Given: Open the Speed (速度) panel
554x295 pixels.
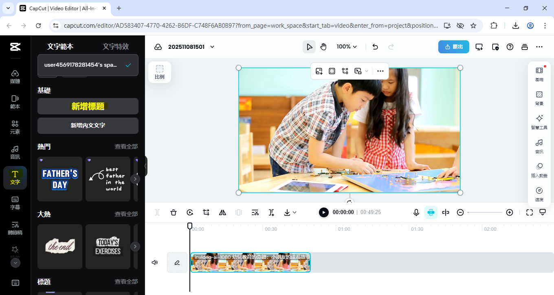Looking at the screenshot, I should 539,194.
